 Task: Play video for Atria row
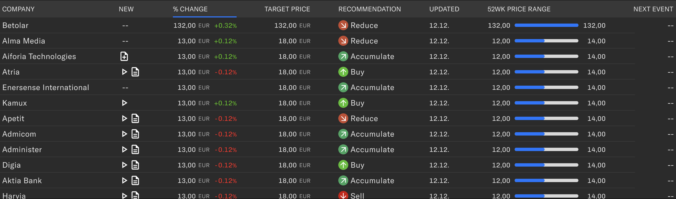[x=124, y=72]
